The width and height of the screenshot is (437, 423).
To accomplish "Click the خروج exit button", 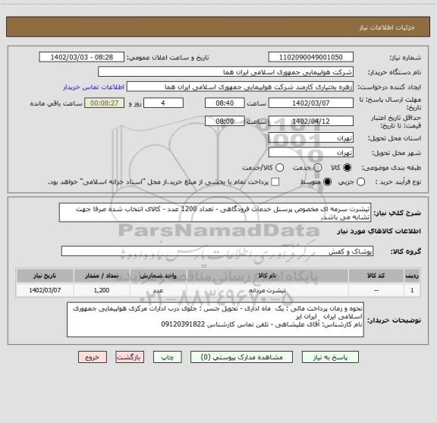I will [93, 357].
